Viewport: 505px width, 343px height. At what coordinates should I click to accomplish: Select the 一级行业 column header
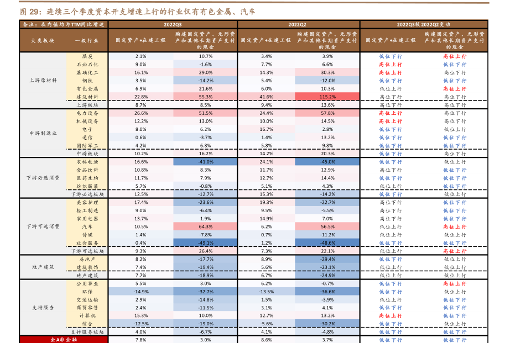tap(87, 40)
